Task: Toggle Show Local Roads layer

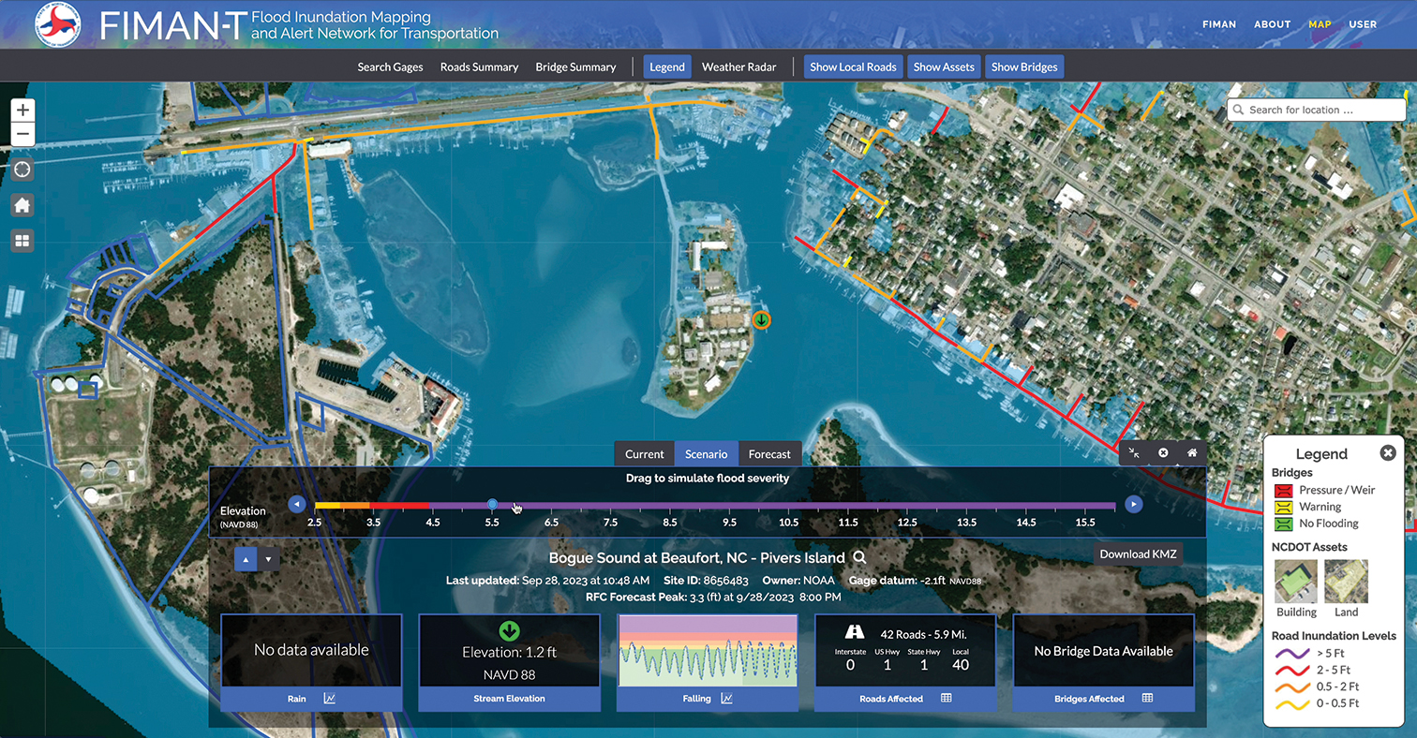Action: [853, 66]
